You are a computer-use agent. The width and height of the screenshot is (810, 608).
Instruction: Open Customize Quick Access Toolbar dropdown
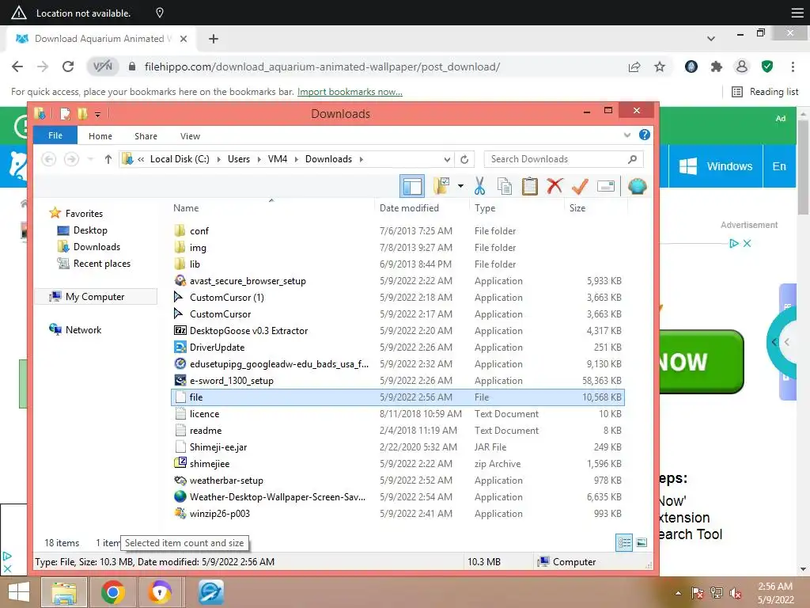[97, 114]
